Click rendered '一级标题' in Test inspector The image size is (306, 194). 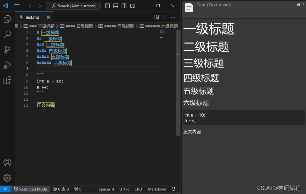pyautogui.click(x=208, y=29)
